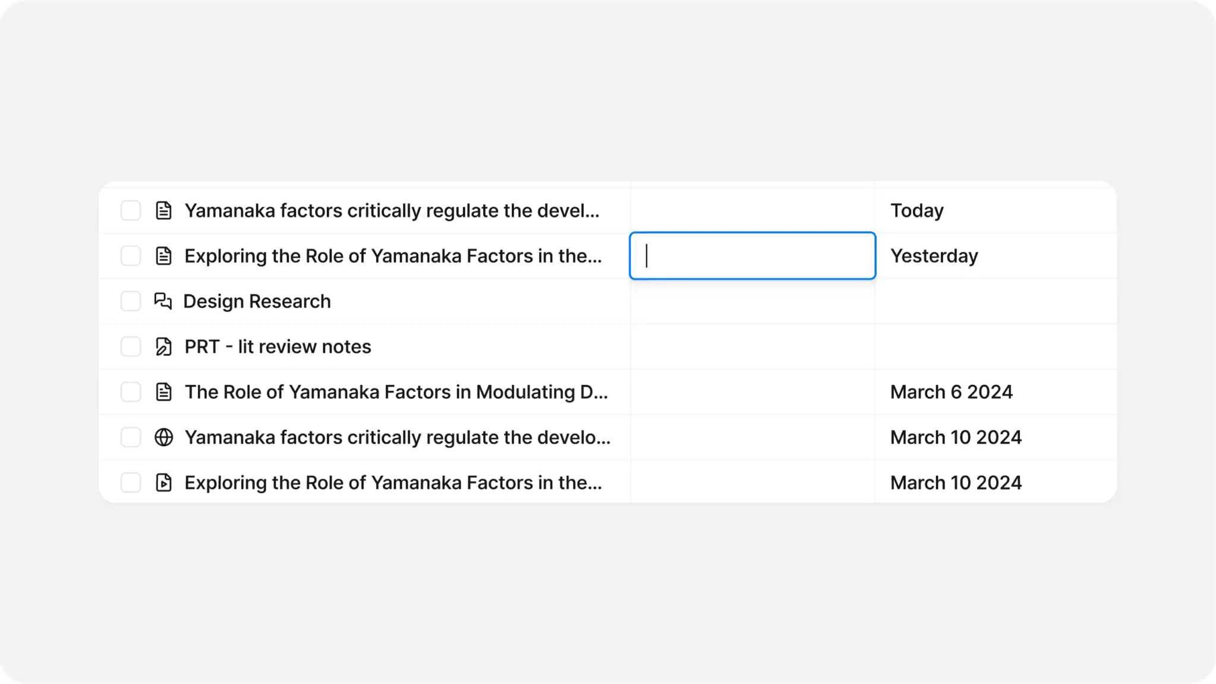
Task: Click the globe icon on the March 10 web entry
Action: (x=164, y=437)
